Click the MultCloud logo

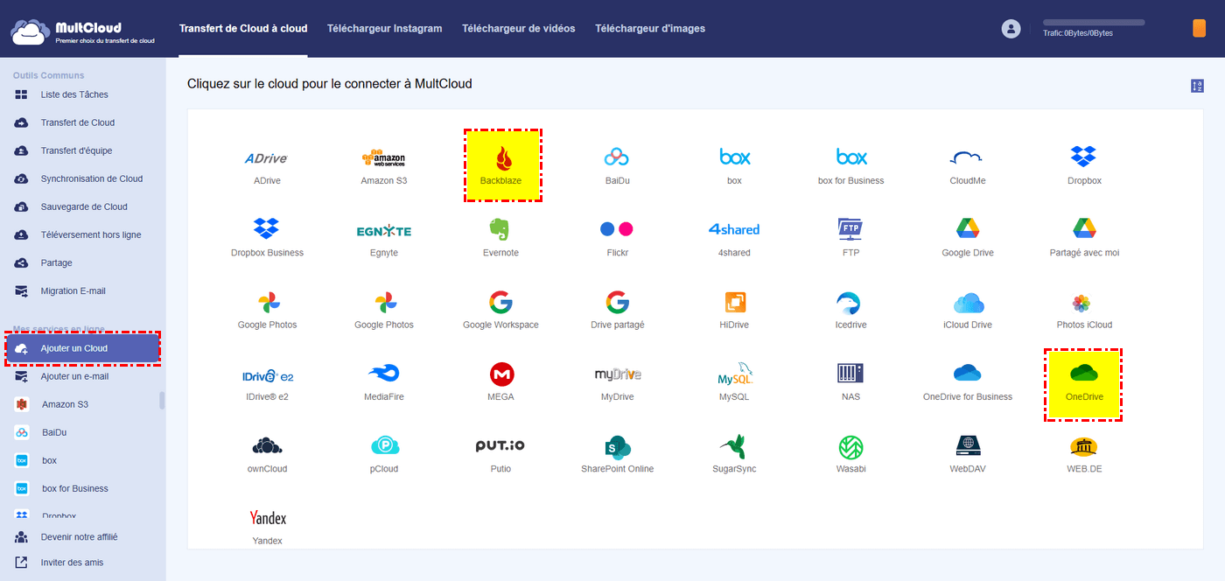click(x=82, y=32)
